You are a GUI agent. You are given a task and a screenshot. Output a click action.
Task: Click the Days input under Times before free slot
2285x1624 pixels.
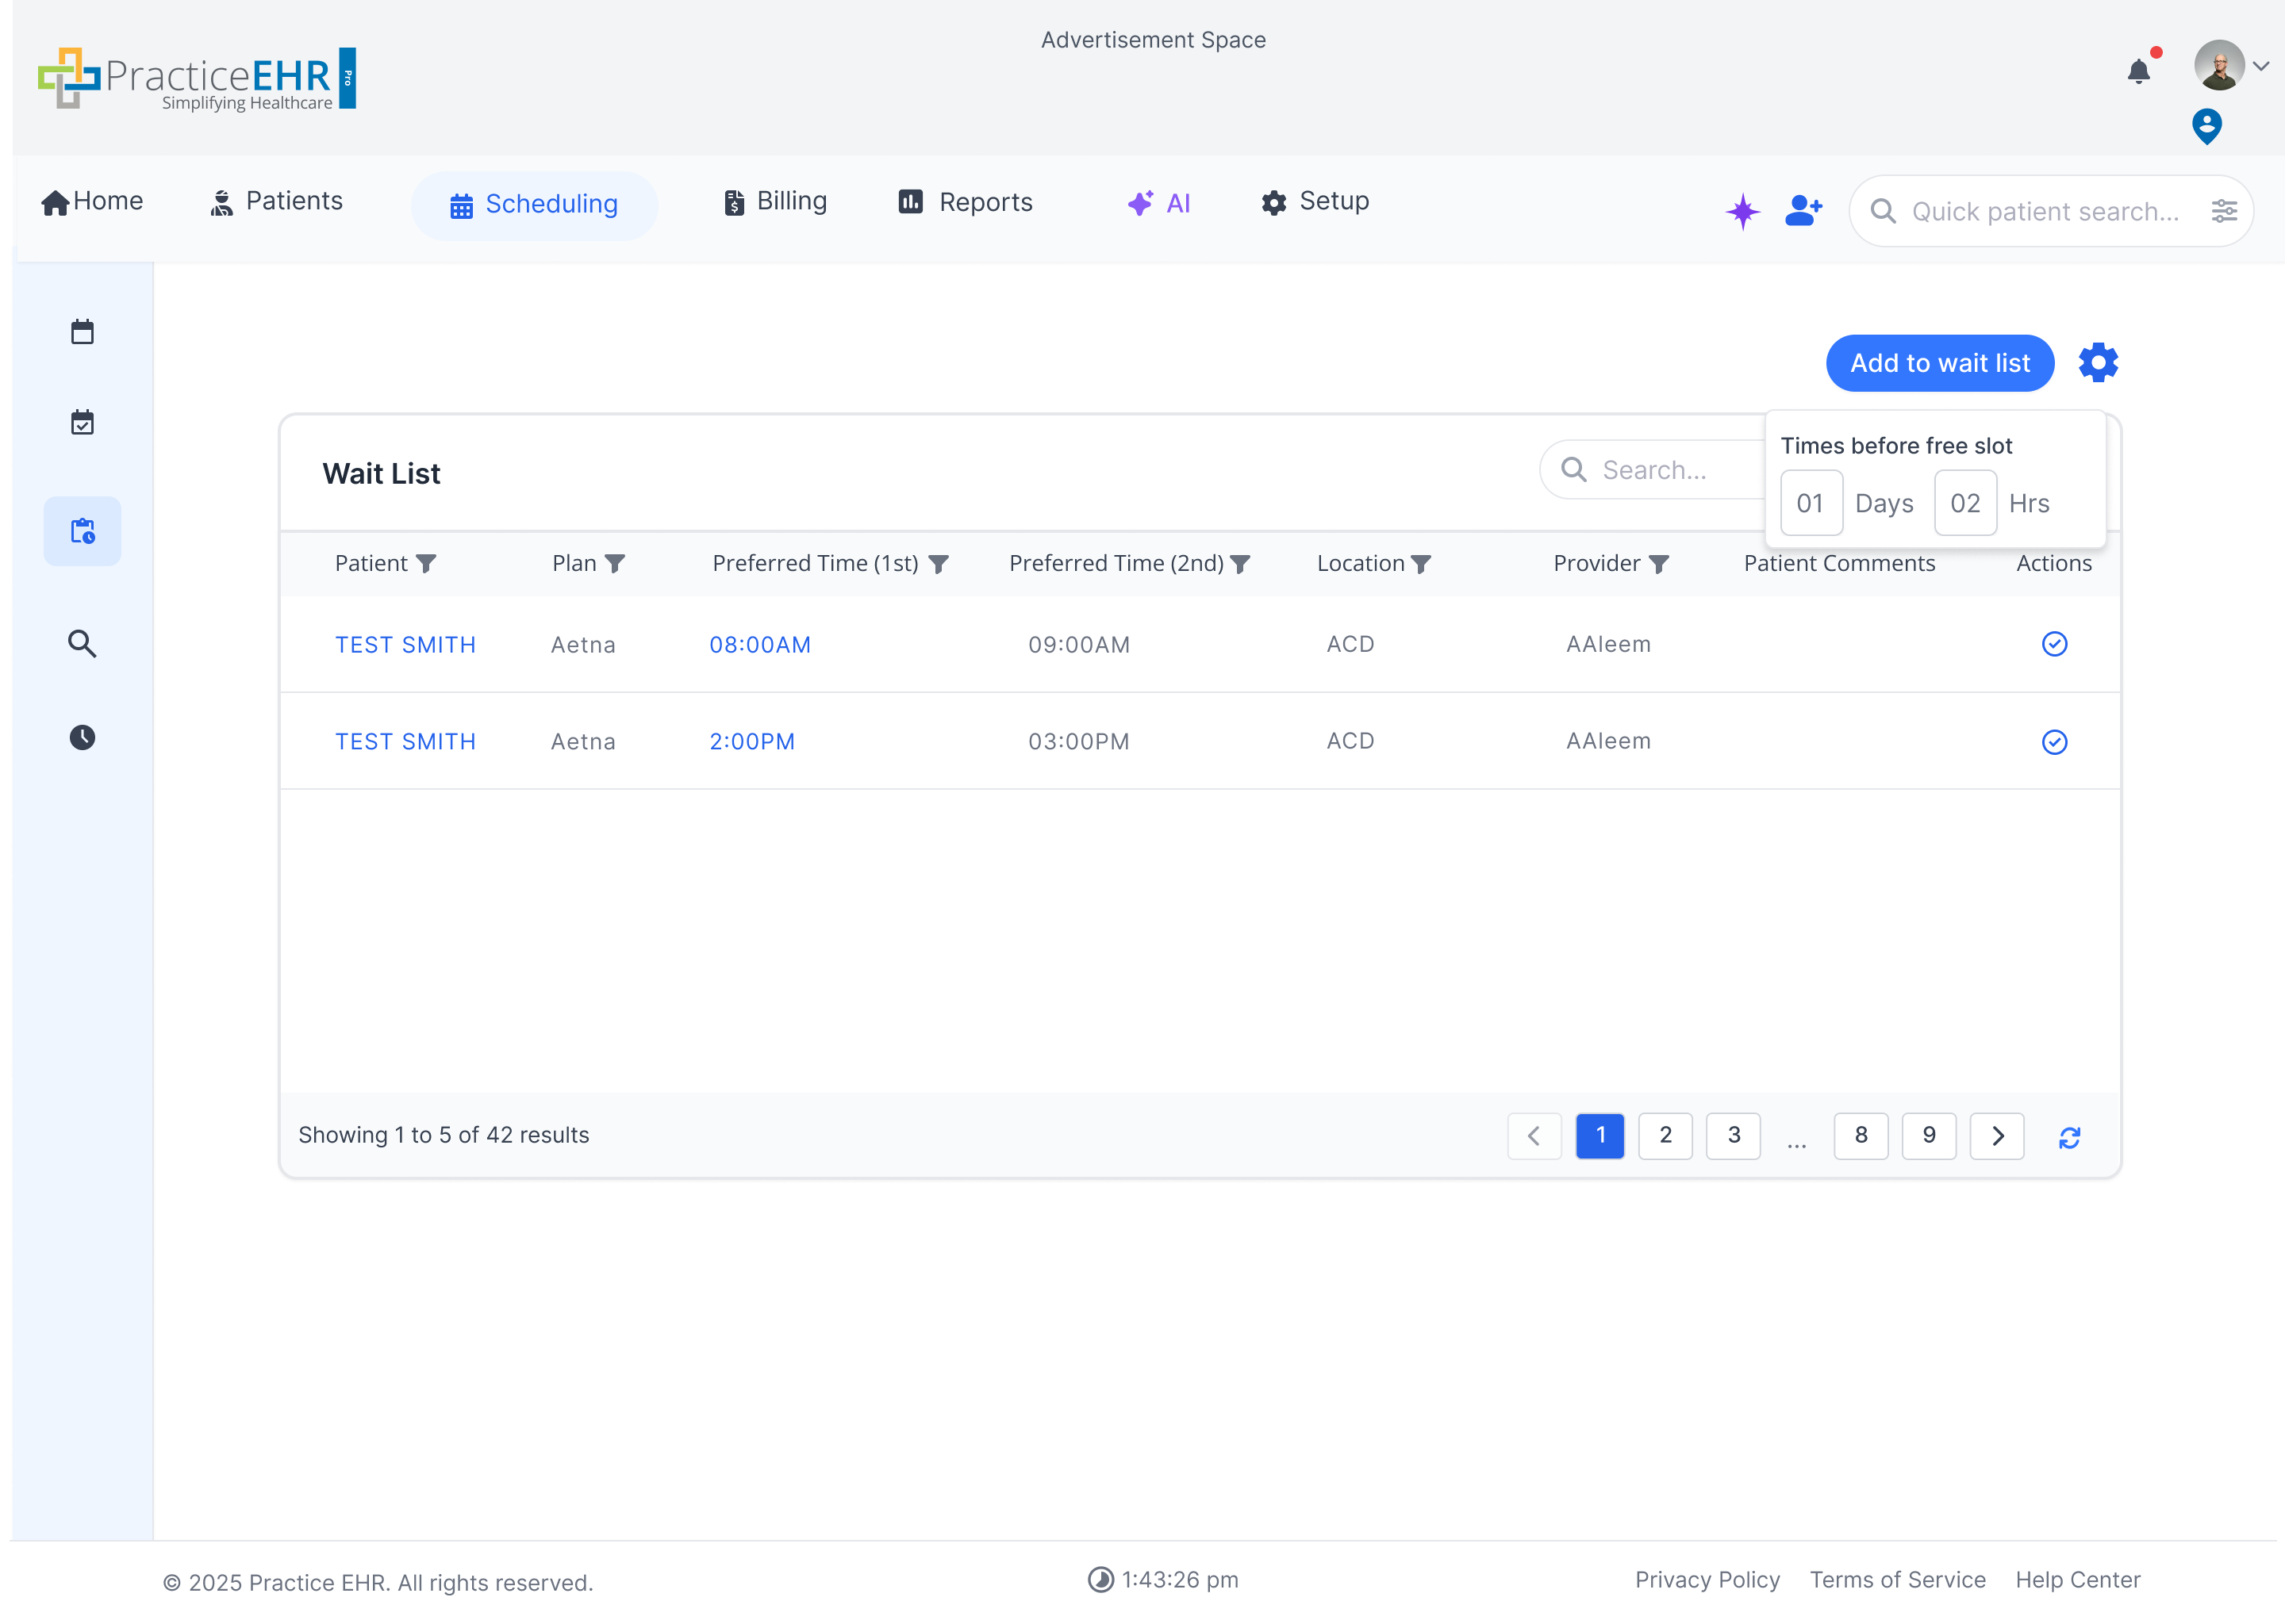click(1811, 502)
